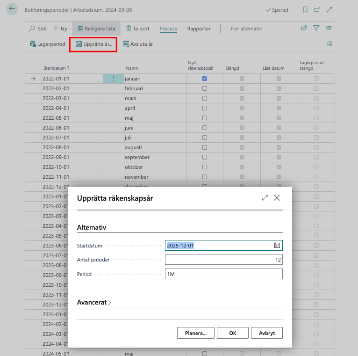Click the list view layout icon
Viewport: 358px width, 356px height.
tap(329, 29)
